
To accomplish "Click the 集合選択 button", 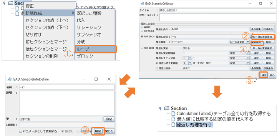I will (x=256, y=42).
